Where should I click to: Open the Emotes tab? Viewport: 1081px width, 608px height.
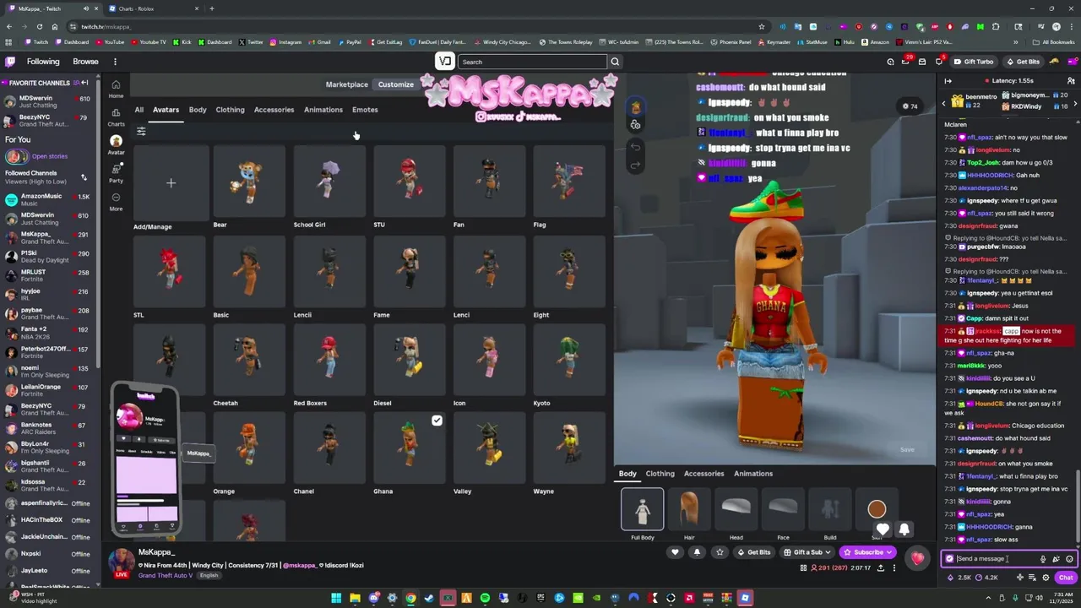(x=365, y=110)
